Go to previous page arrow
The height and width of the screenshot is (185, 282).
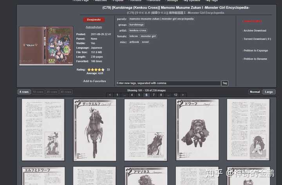(110, 95)
